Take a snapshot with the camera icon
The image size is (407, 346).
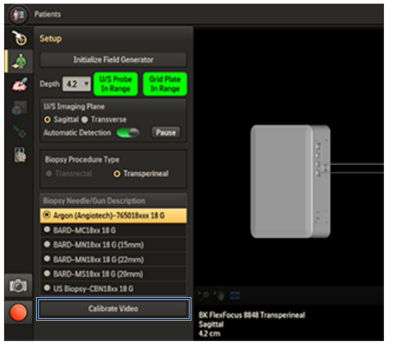[18, 285]
